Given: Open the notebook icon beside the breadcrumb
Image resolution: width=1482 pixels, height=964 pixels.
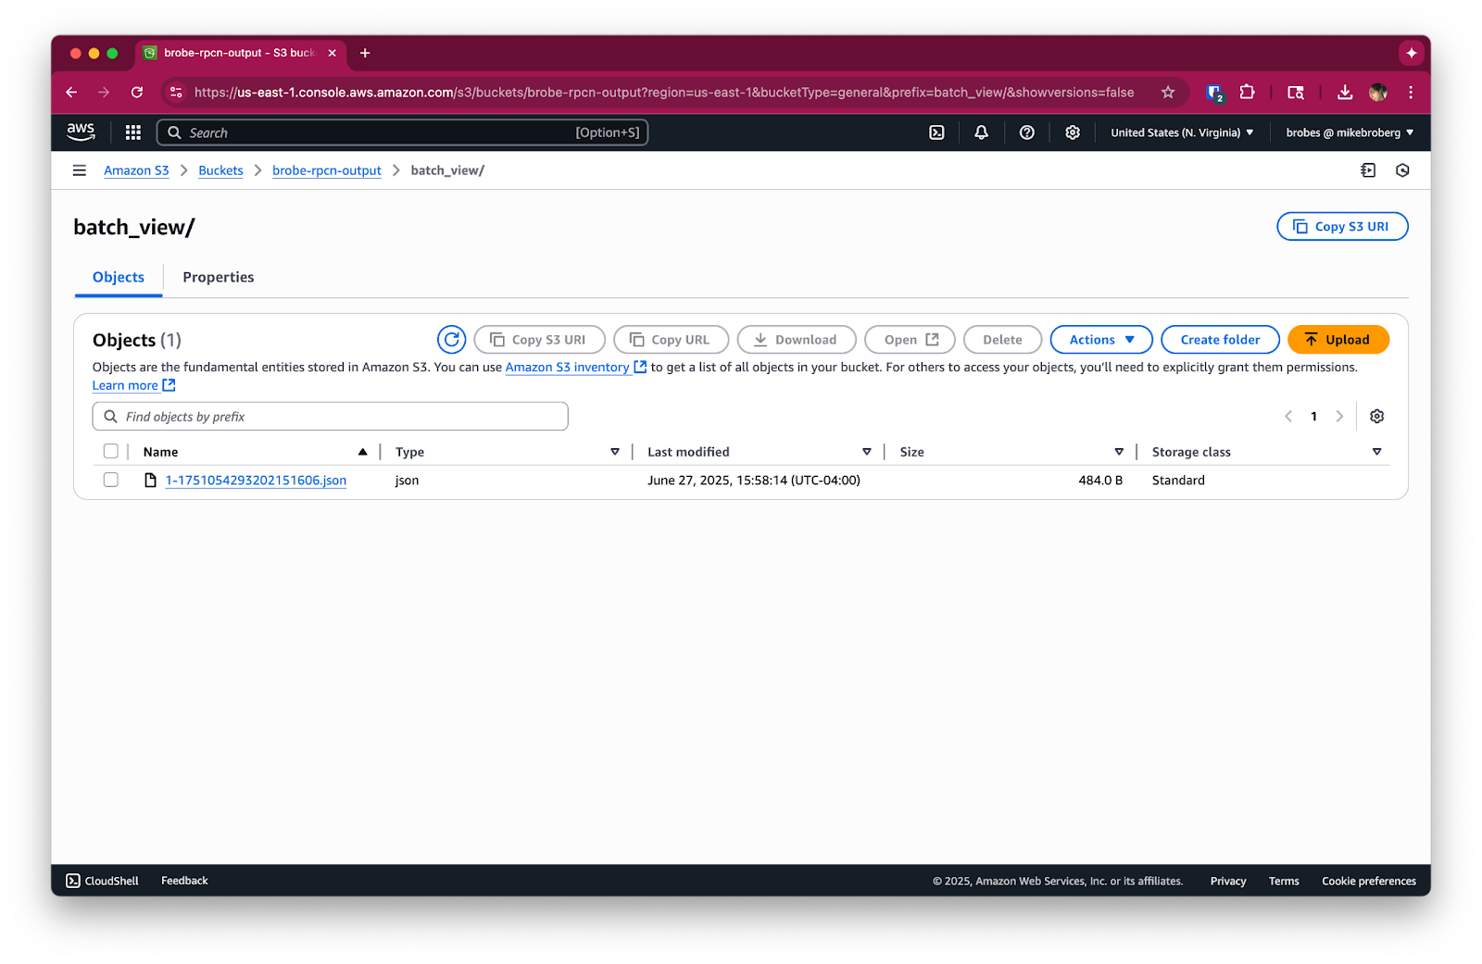Looking at the screenshot, I should 1366,170.
